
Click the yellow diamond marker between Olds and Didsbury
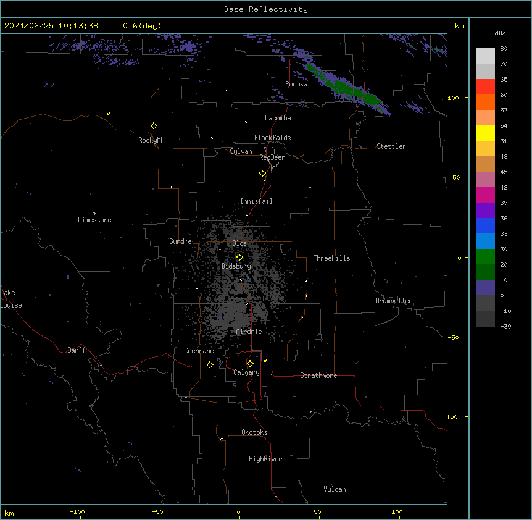239,257
